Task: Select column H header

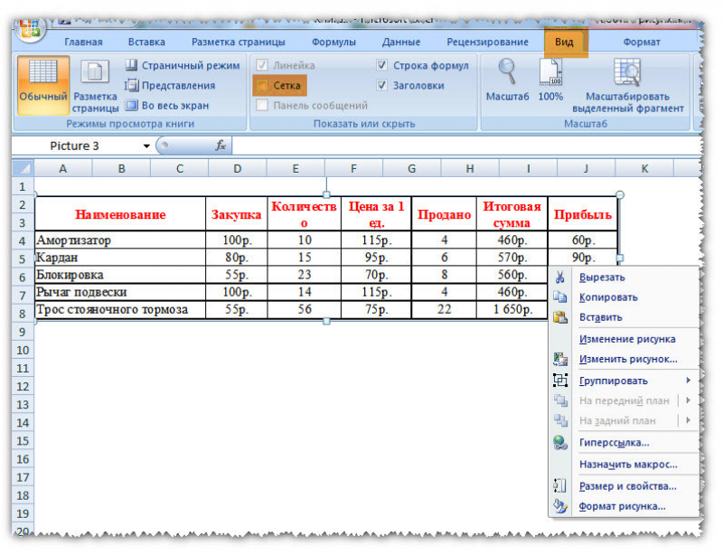Action: (470, 168)
